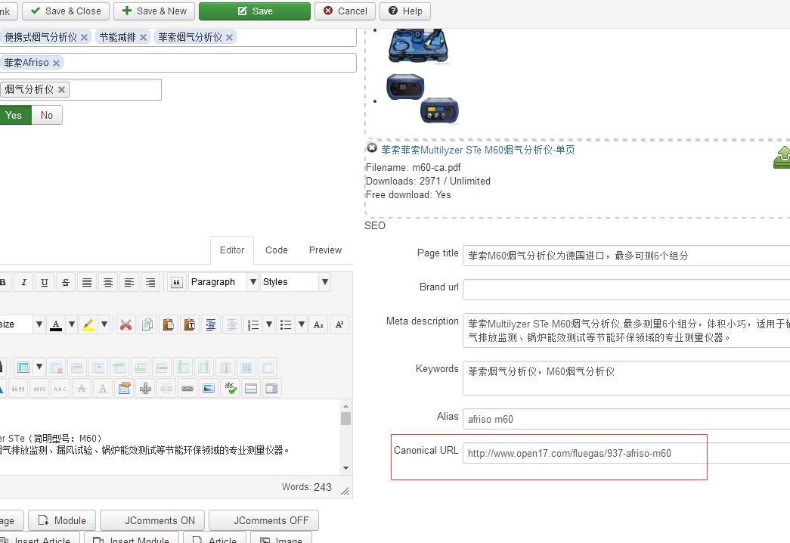This screenshot has width=790, height=543.
Task: Apply black text color swatch
Action: coord(56,324)
